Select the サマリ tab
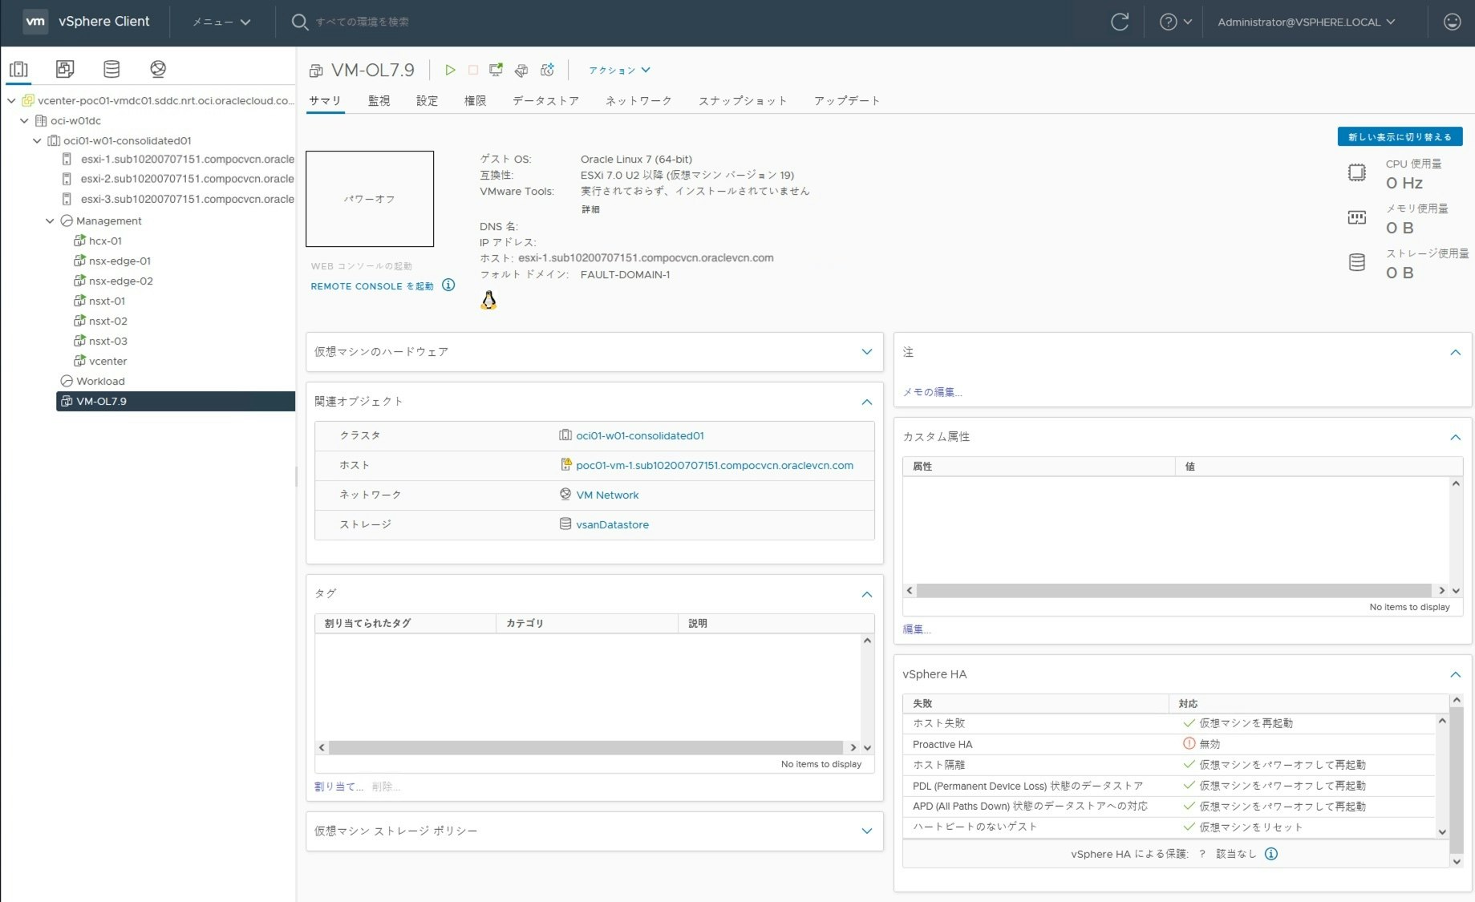 [325, 101]
